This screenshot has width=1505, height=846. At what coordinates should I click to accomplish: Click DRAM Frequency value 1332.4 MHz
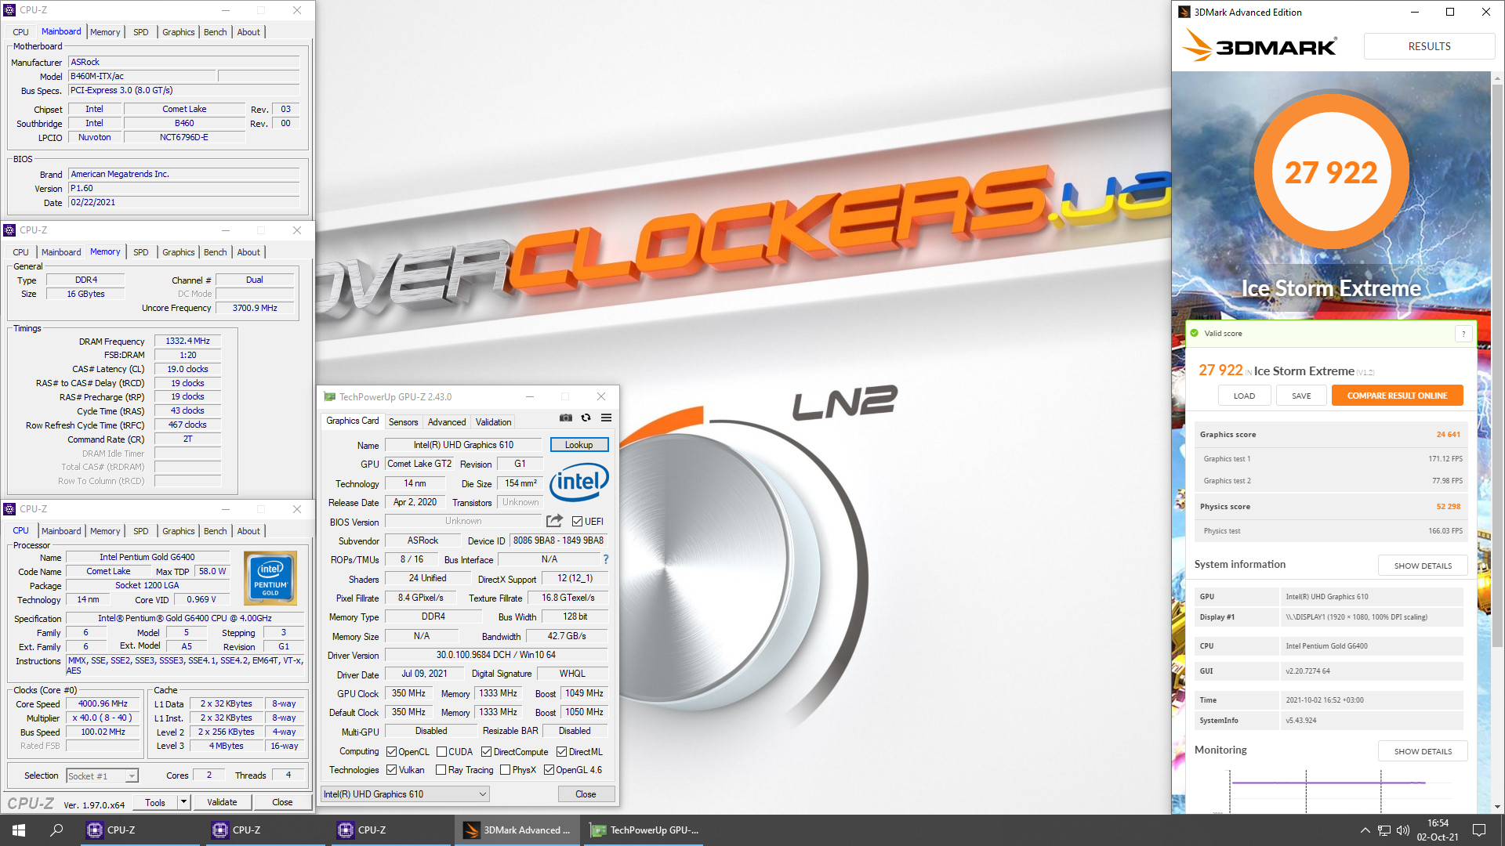[187, 342]
